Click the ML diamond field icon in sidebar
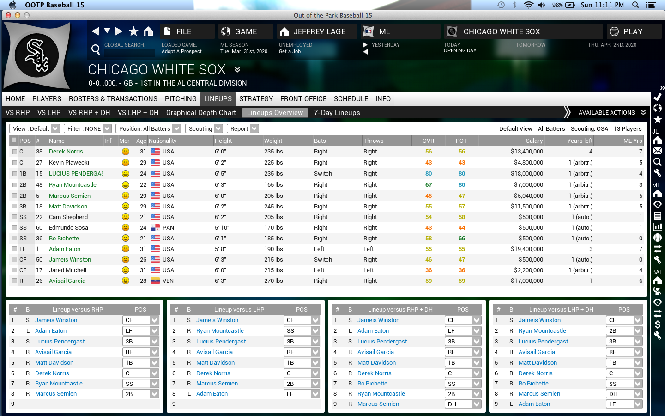Image resolution: width=665 pixels, height=416 pixels. (x=658, y=204)
